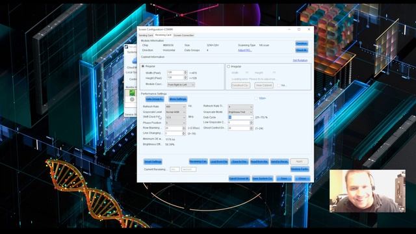
Task: Open the Grayscale Level dropdown
Action: point(175,112)
